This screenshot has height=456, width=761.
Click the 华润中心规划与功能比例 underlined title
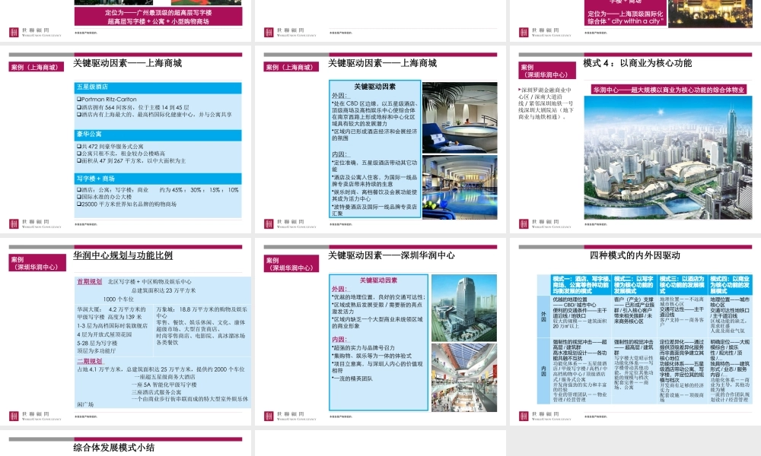point(123,255)
